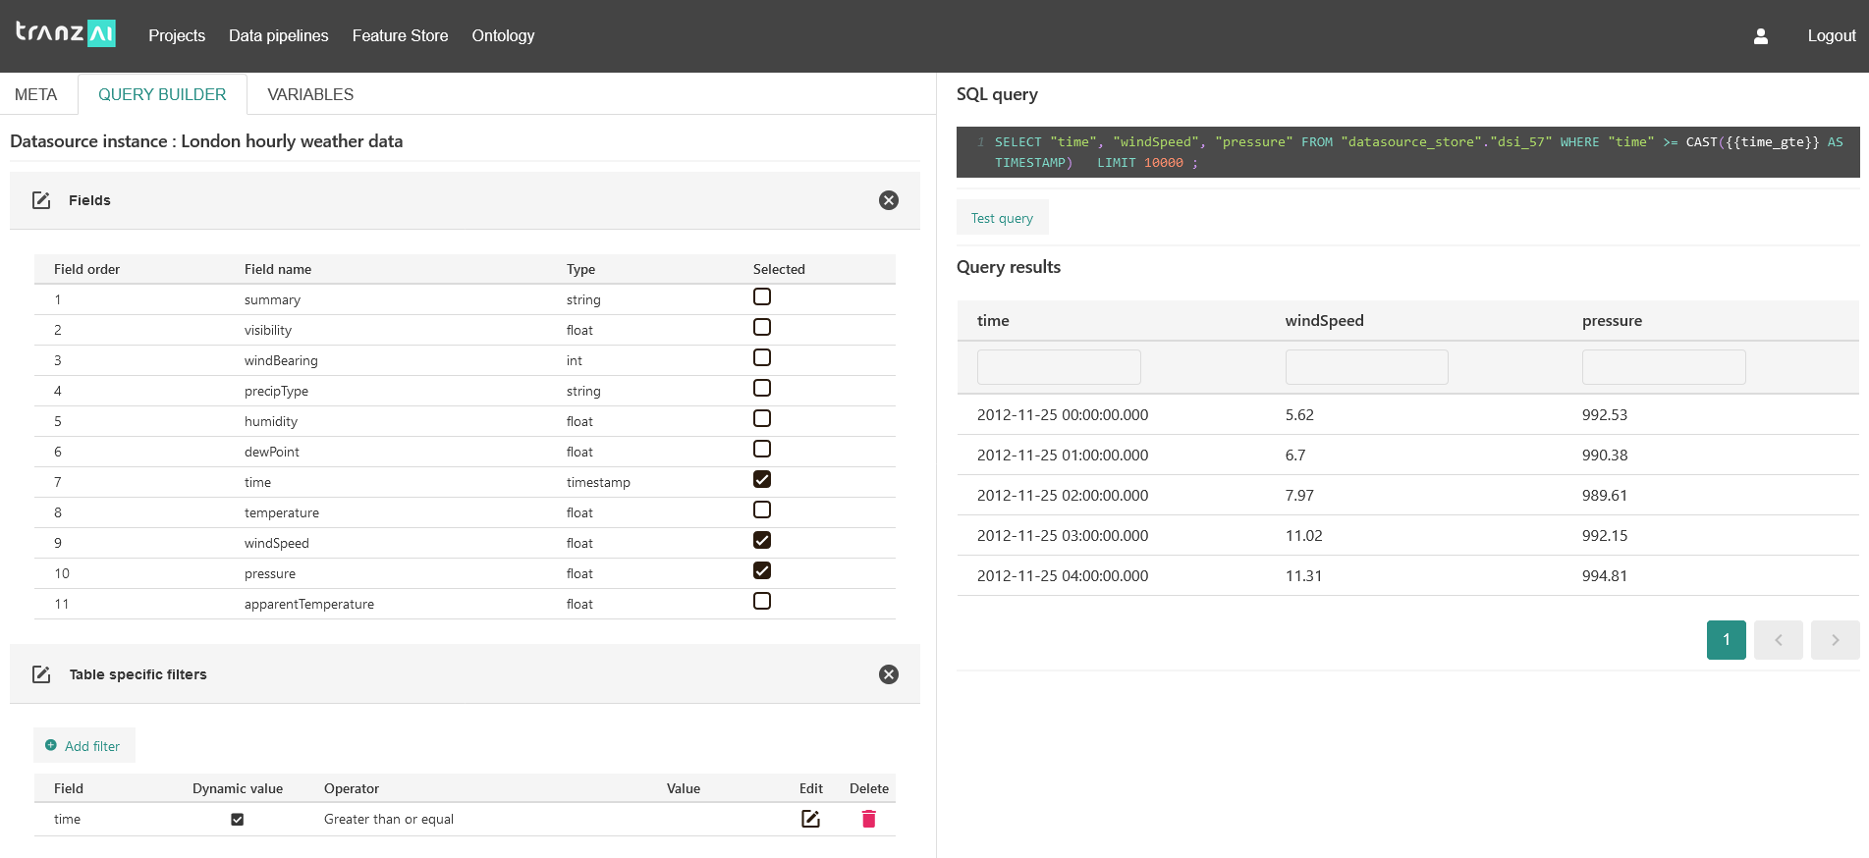This screenshot has height=858, width=1869.
Task: Click the Logout link
Action: pyautogui.click(x=1832, y=35)
